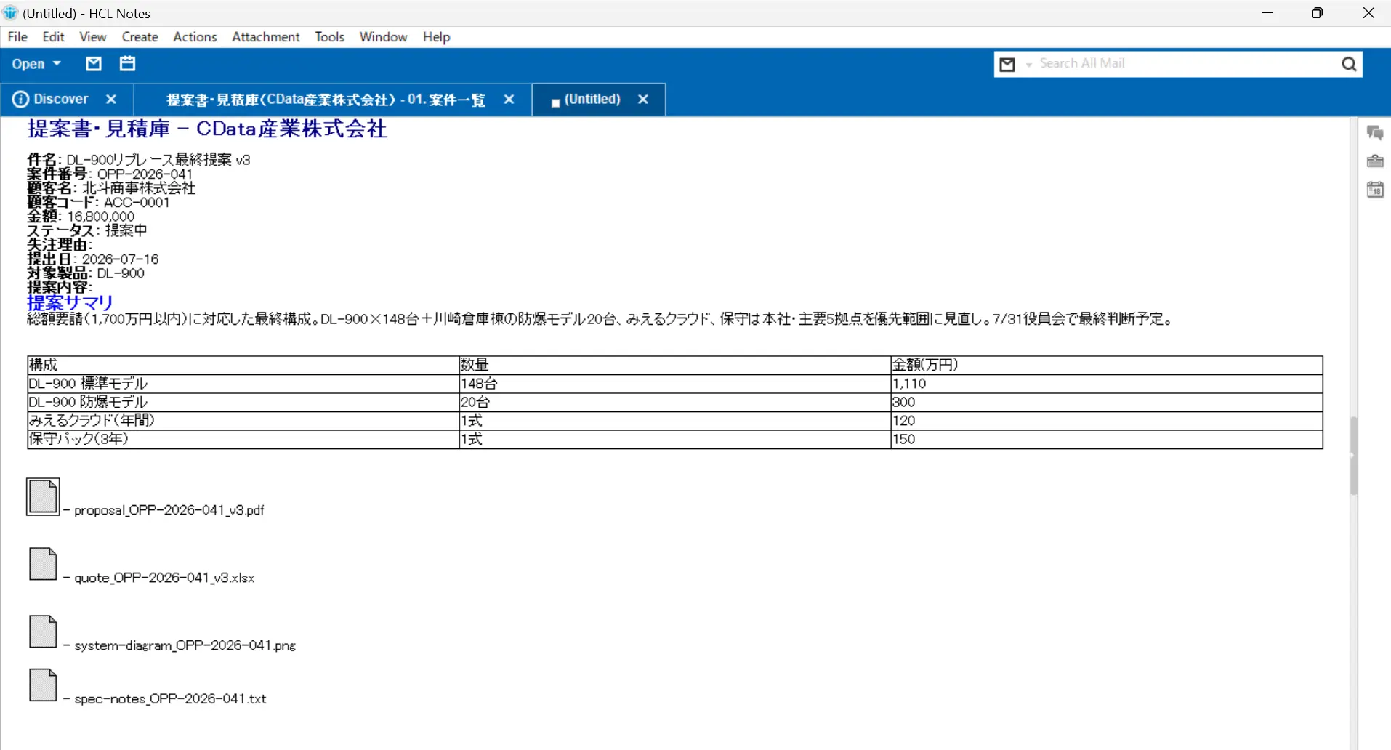Screen dimensions: 1391x750
Task: Select the (Untitled) tab
Action: click(592, 100)
